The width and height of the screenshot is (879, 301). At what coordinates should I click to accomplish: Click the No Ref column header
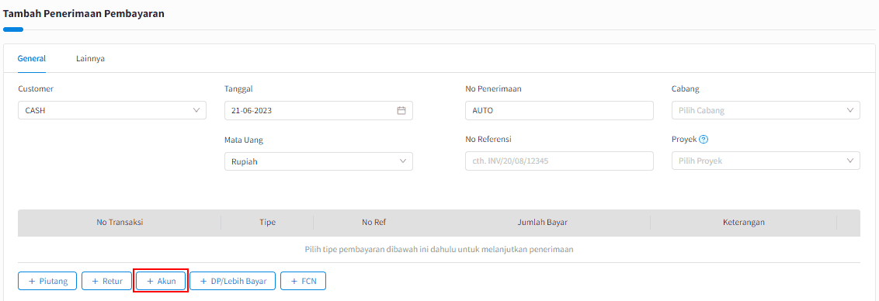[374, 222]
